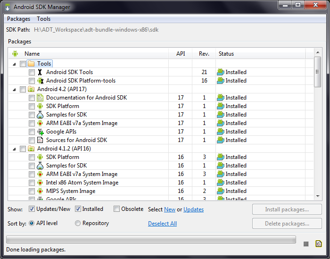Uncheck the Updates/New filter checkbox
330x259 pixels.
click(x=32, y=209)
